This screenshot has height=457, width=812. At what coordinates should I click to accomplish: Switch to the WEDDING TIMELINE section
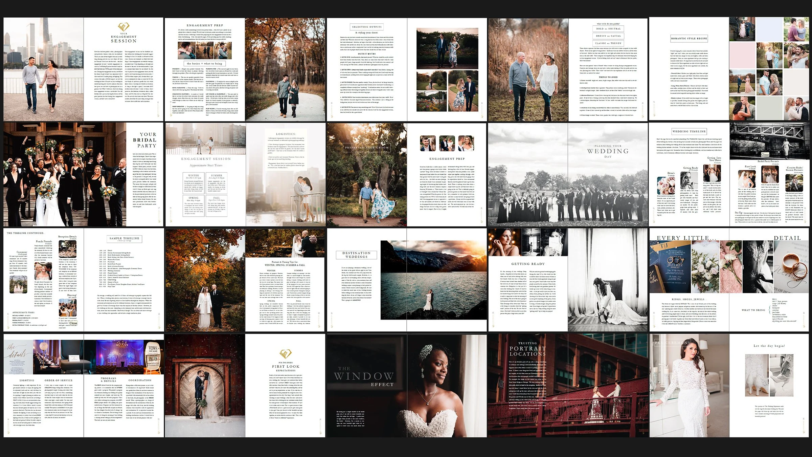689,132
